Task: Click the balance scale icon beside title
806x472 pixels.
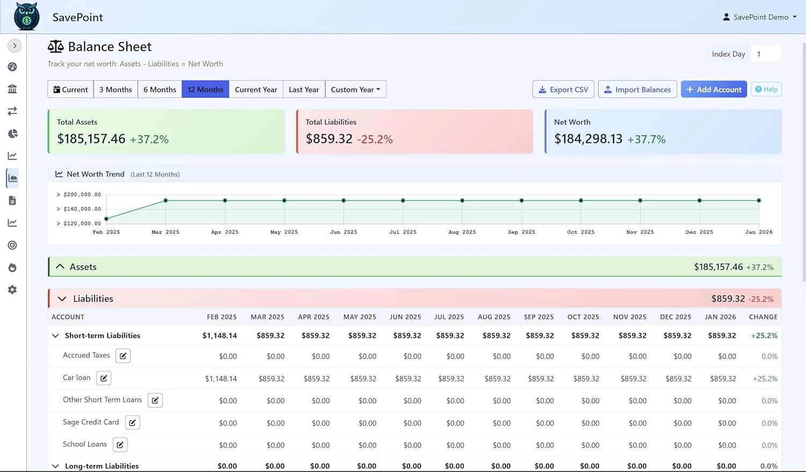Action: coord(55,47)
